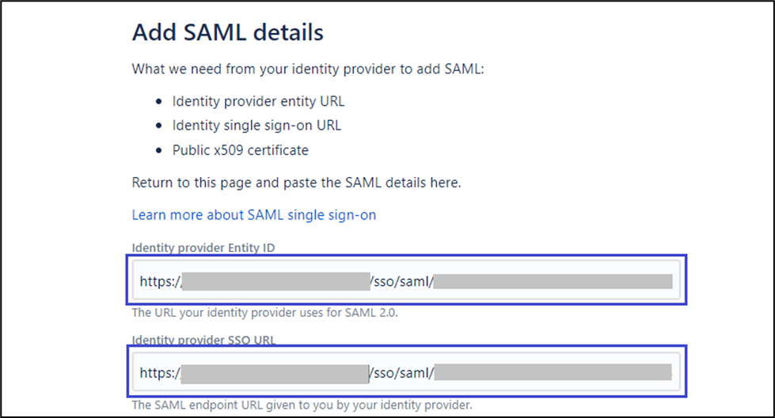
Task: Click the SAML 2.0 helper text under Entity ID
Action: (263, 313)
